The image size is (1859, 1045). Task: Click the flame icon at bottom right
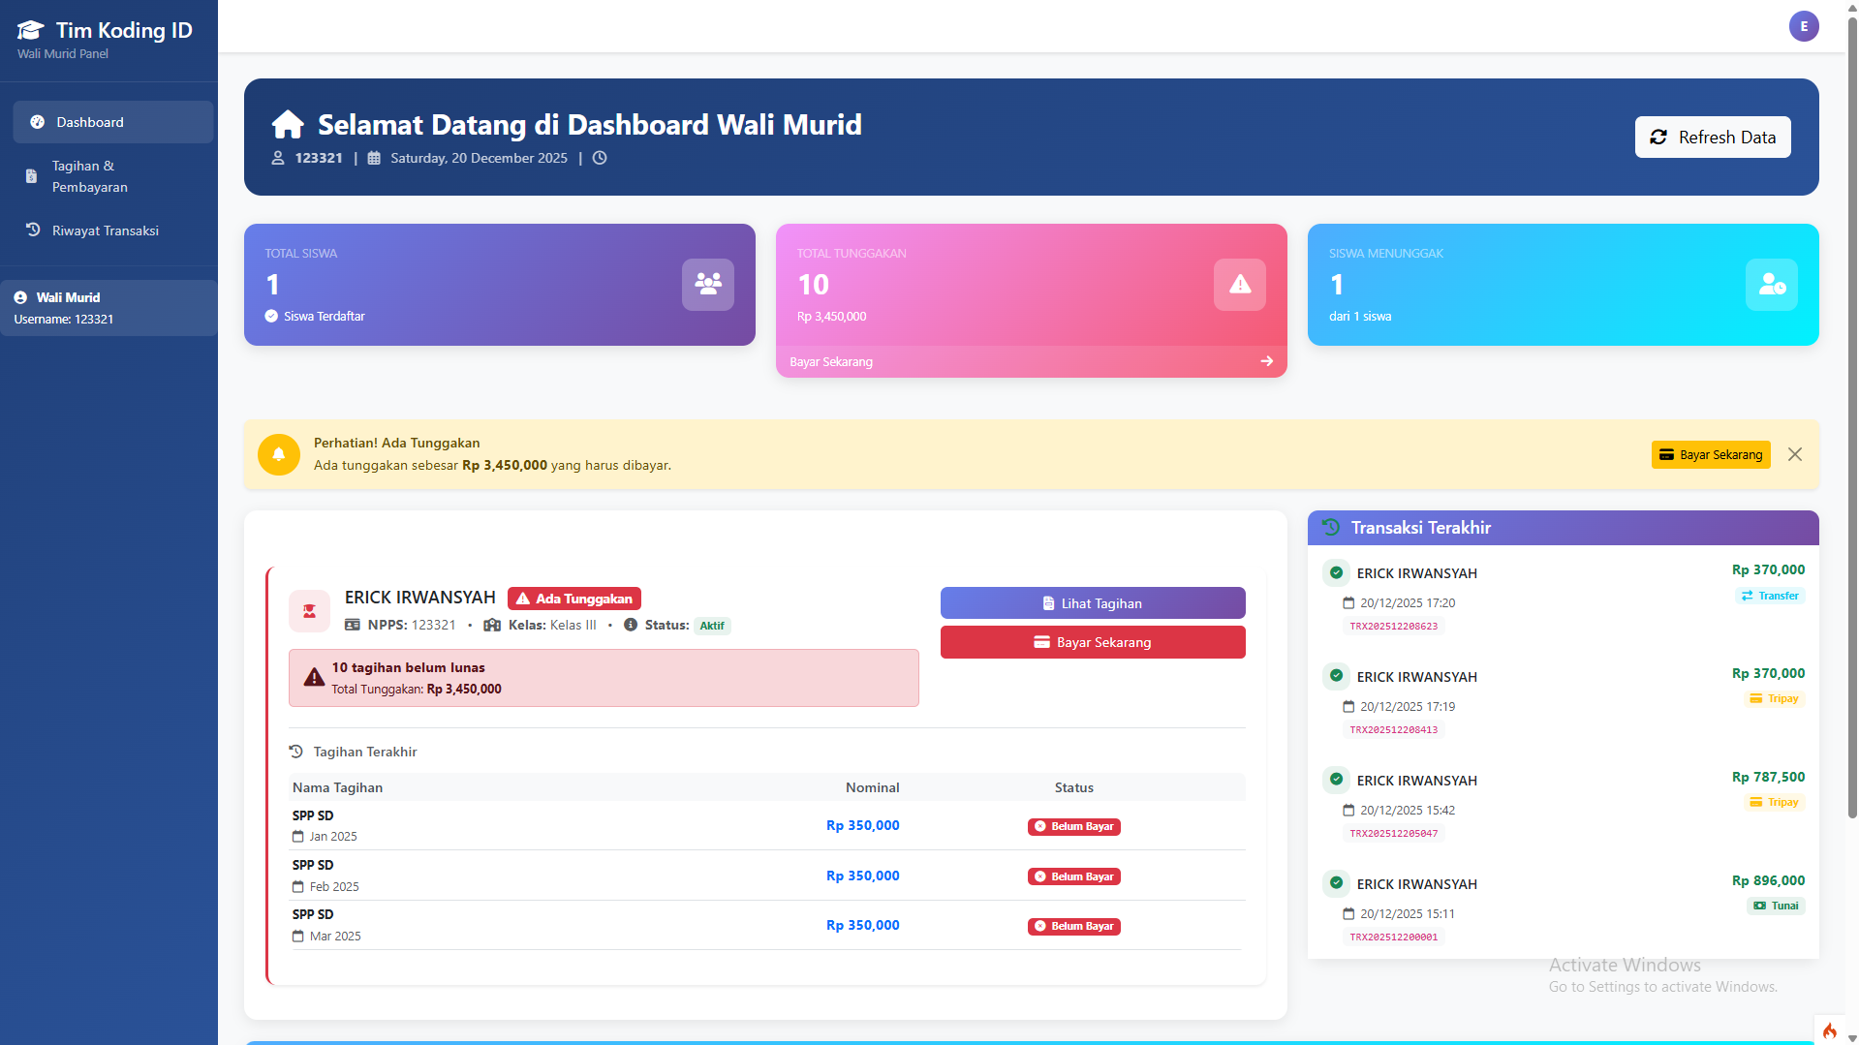pyautogui.click(x=1830, y=1030)
